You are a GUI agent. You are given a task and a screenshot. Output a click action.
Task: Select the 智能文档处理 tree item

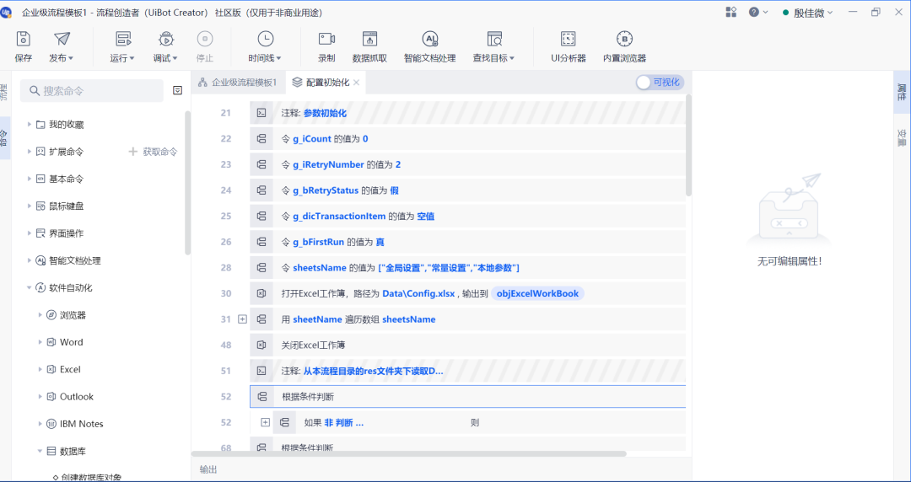(74, 260)
